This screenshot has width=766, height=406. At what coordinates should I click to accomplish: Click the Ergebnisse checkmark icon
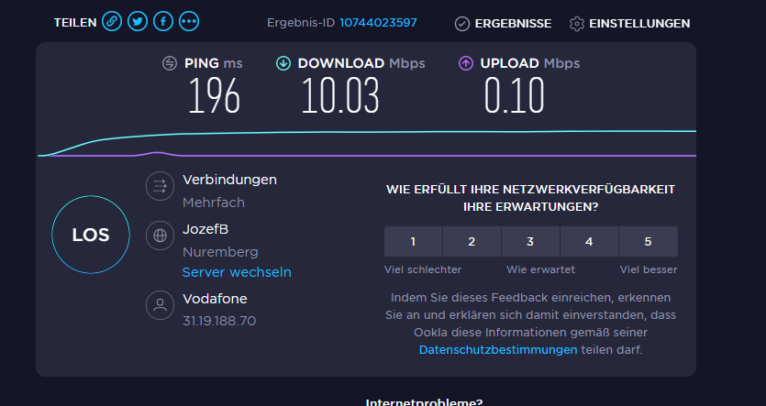tap(462, 24)
